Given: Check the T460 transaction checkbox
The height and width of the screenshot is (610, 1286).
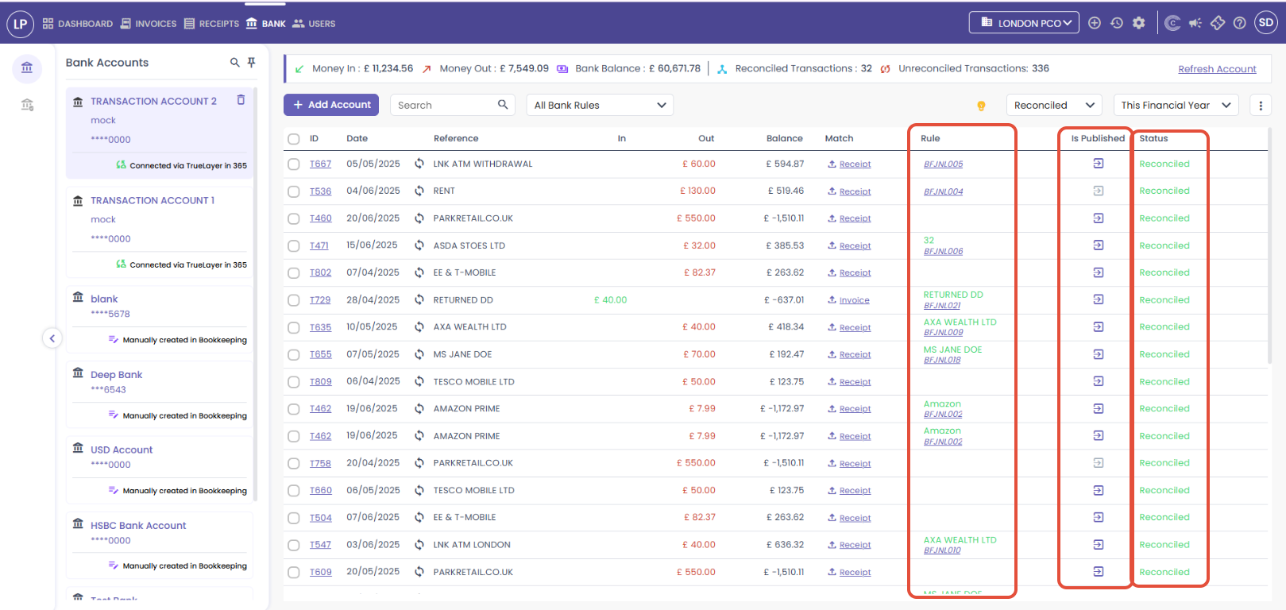Looking at the screenshot, I should (294, 218).
